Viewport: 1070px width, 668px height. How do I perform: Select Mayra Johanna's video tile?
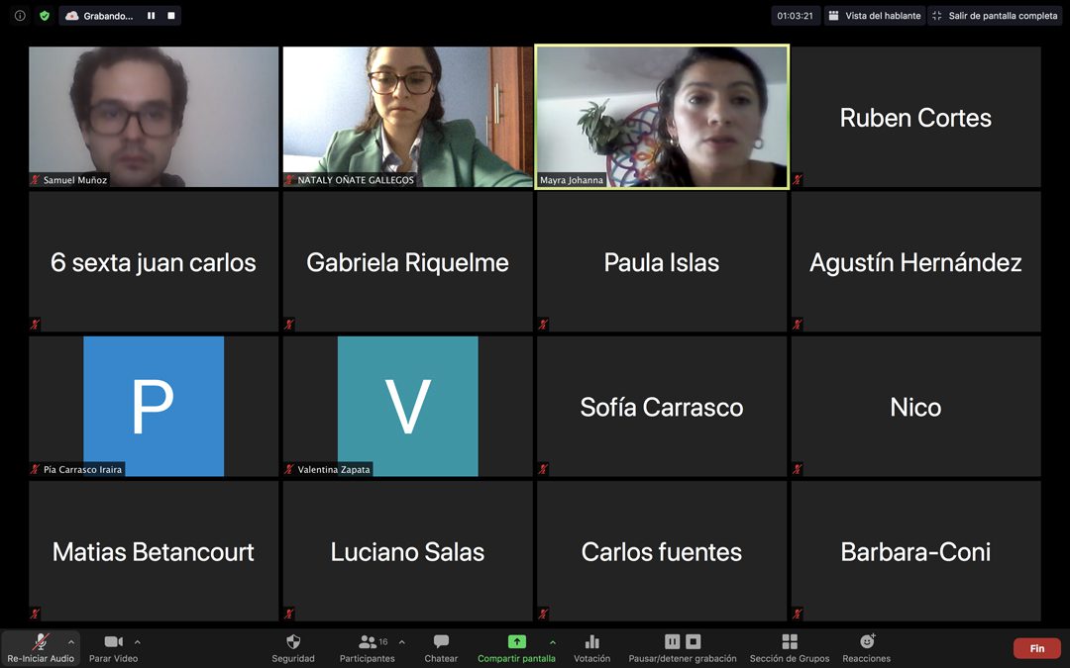point(662,117)
